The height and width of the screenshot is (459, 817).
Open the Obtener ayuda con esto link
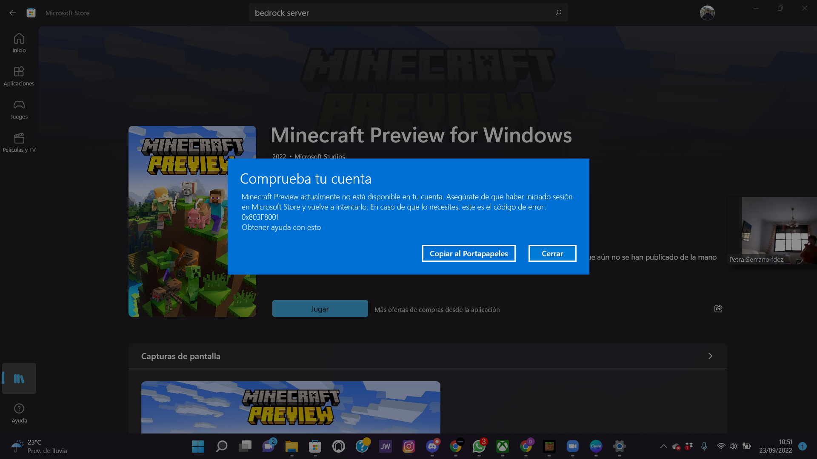click(x=281, y=227)
